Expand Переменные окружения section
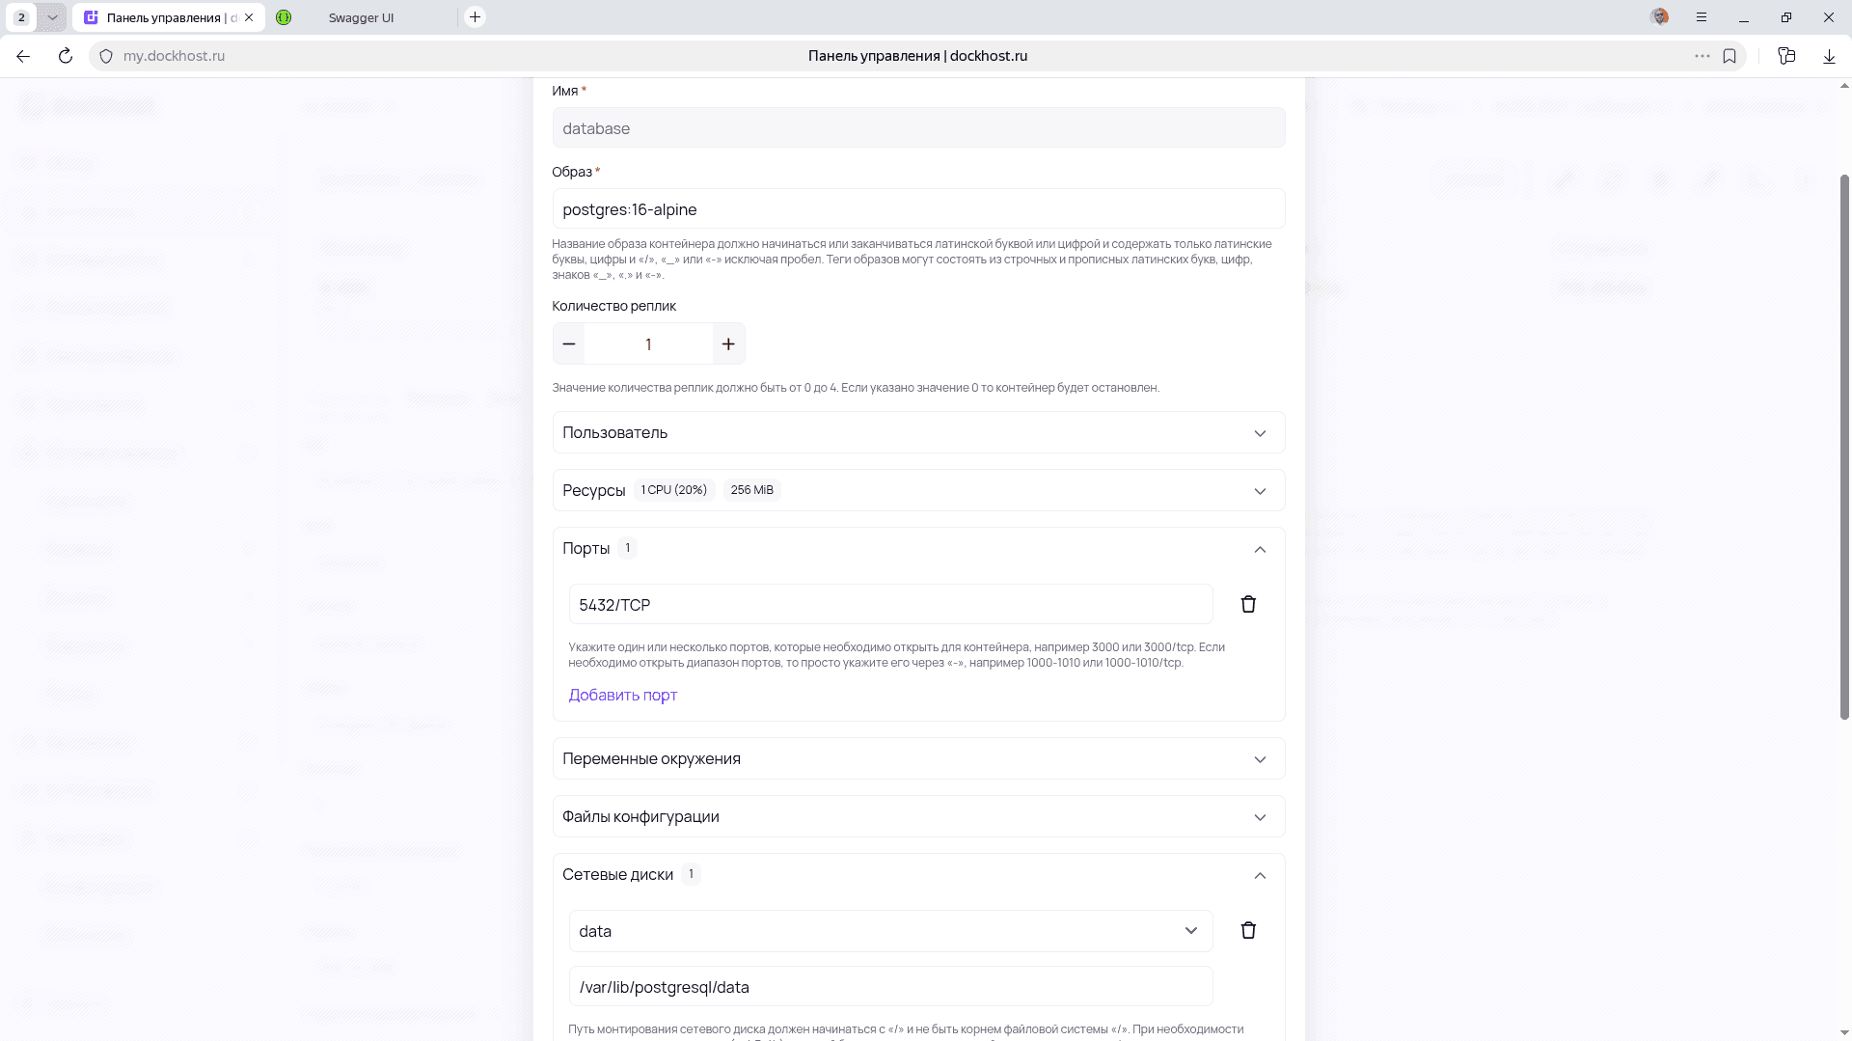Viewport: 1852px width, 1041px height. (918, 758)
